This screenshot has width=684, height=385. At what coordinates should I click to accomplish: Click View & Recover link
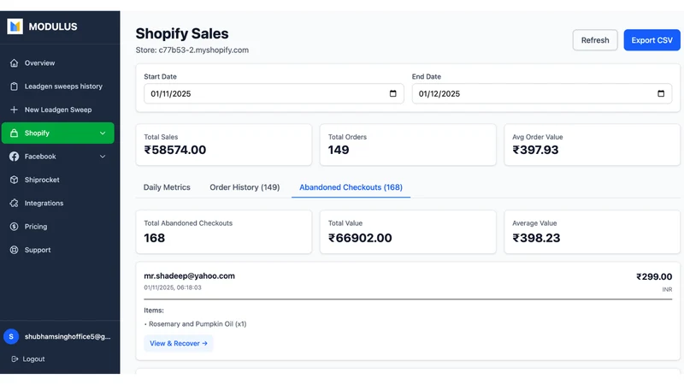point(179,344)
